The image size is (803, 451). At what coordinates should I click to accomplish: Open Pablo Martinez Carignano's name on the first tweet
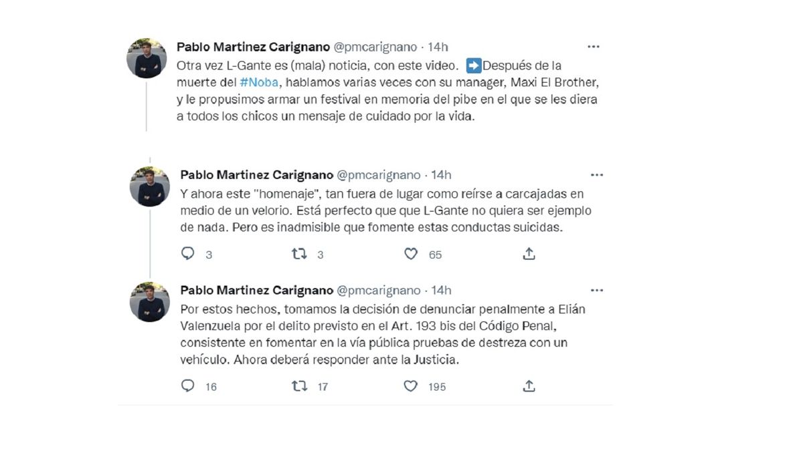tap(253, 47)
